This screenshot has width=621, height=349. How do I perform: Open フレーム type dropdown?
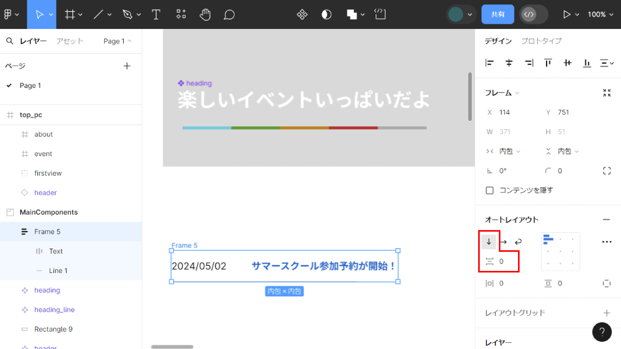[502, 93]
